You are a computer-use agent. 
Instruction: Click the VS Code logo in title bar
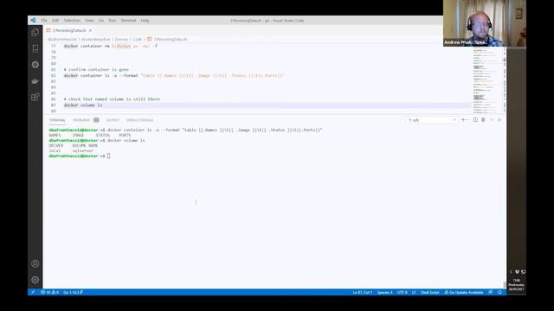pyautogui.click(x=33, y=21)
